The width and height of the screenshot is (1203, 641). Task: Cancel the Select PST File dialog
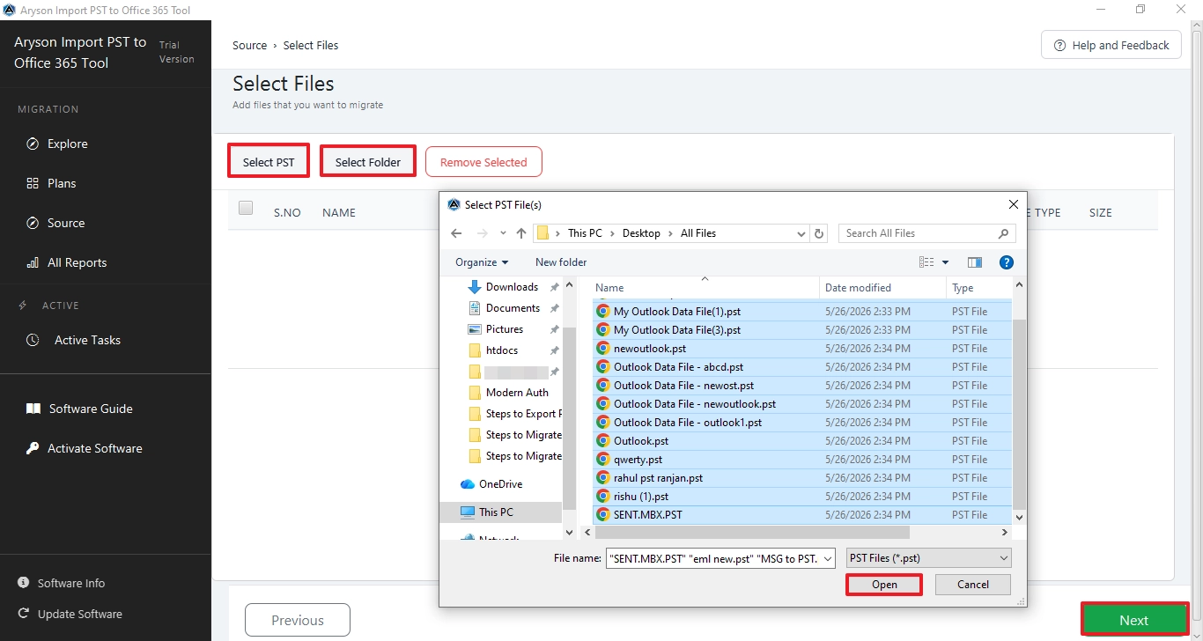[973, 585]
